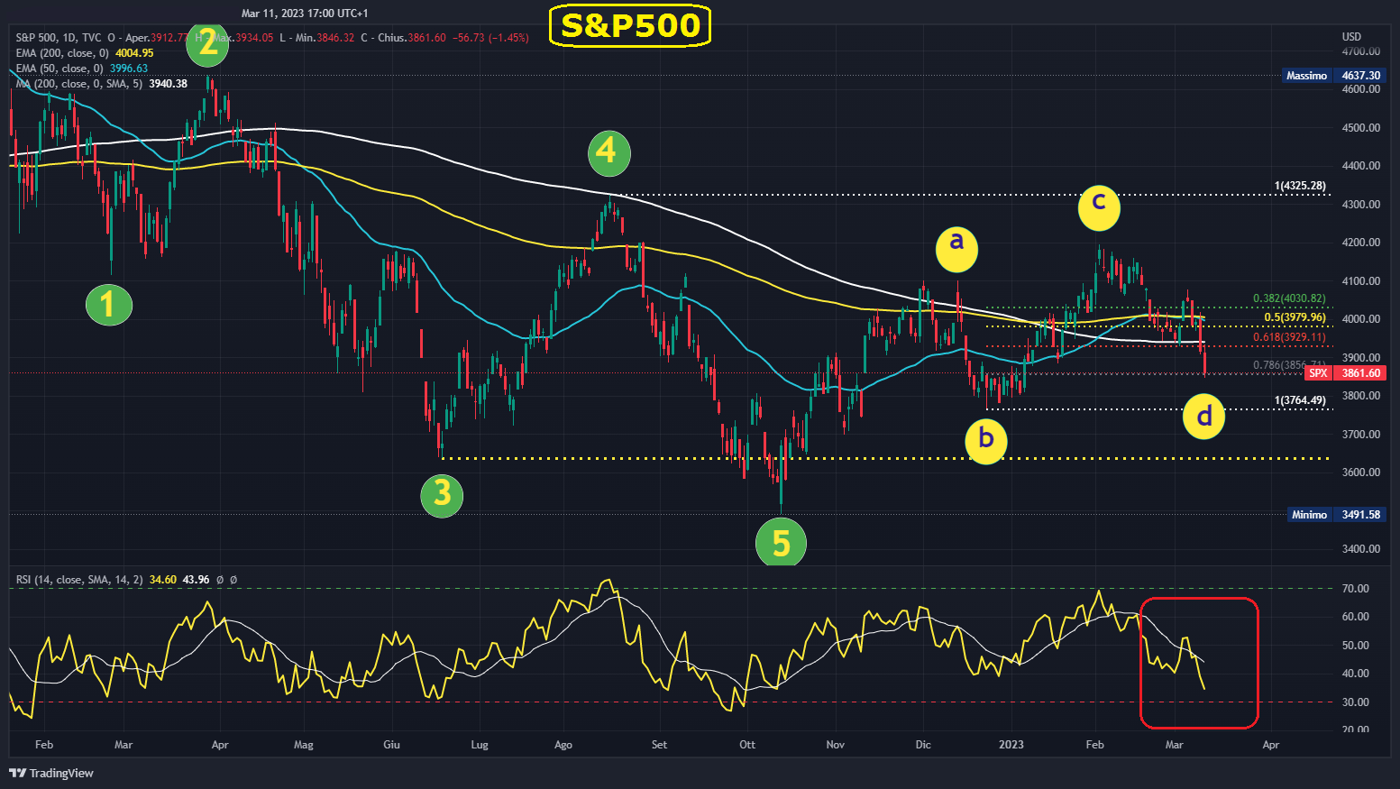Click the −56.73 (−1.45%) change value
The height and width of the screenshot is (789, 1400).
490,38
